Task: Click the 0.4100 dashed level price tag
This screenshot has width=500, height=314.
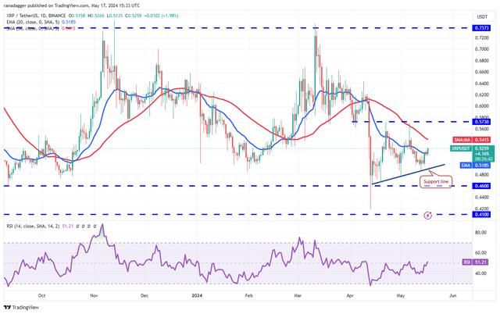Action: (x=462, y=214)
